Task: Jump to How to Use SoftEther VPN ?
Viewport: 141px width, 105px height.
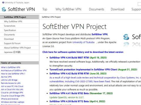Action: 13,74
